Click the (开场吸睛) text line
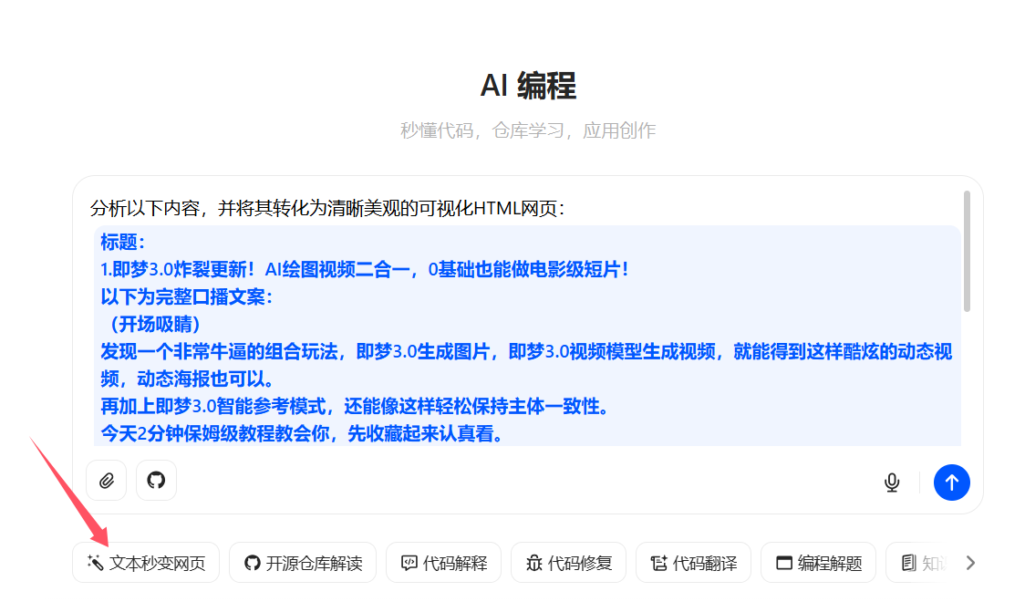 coord(150,324)
